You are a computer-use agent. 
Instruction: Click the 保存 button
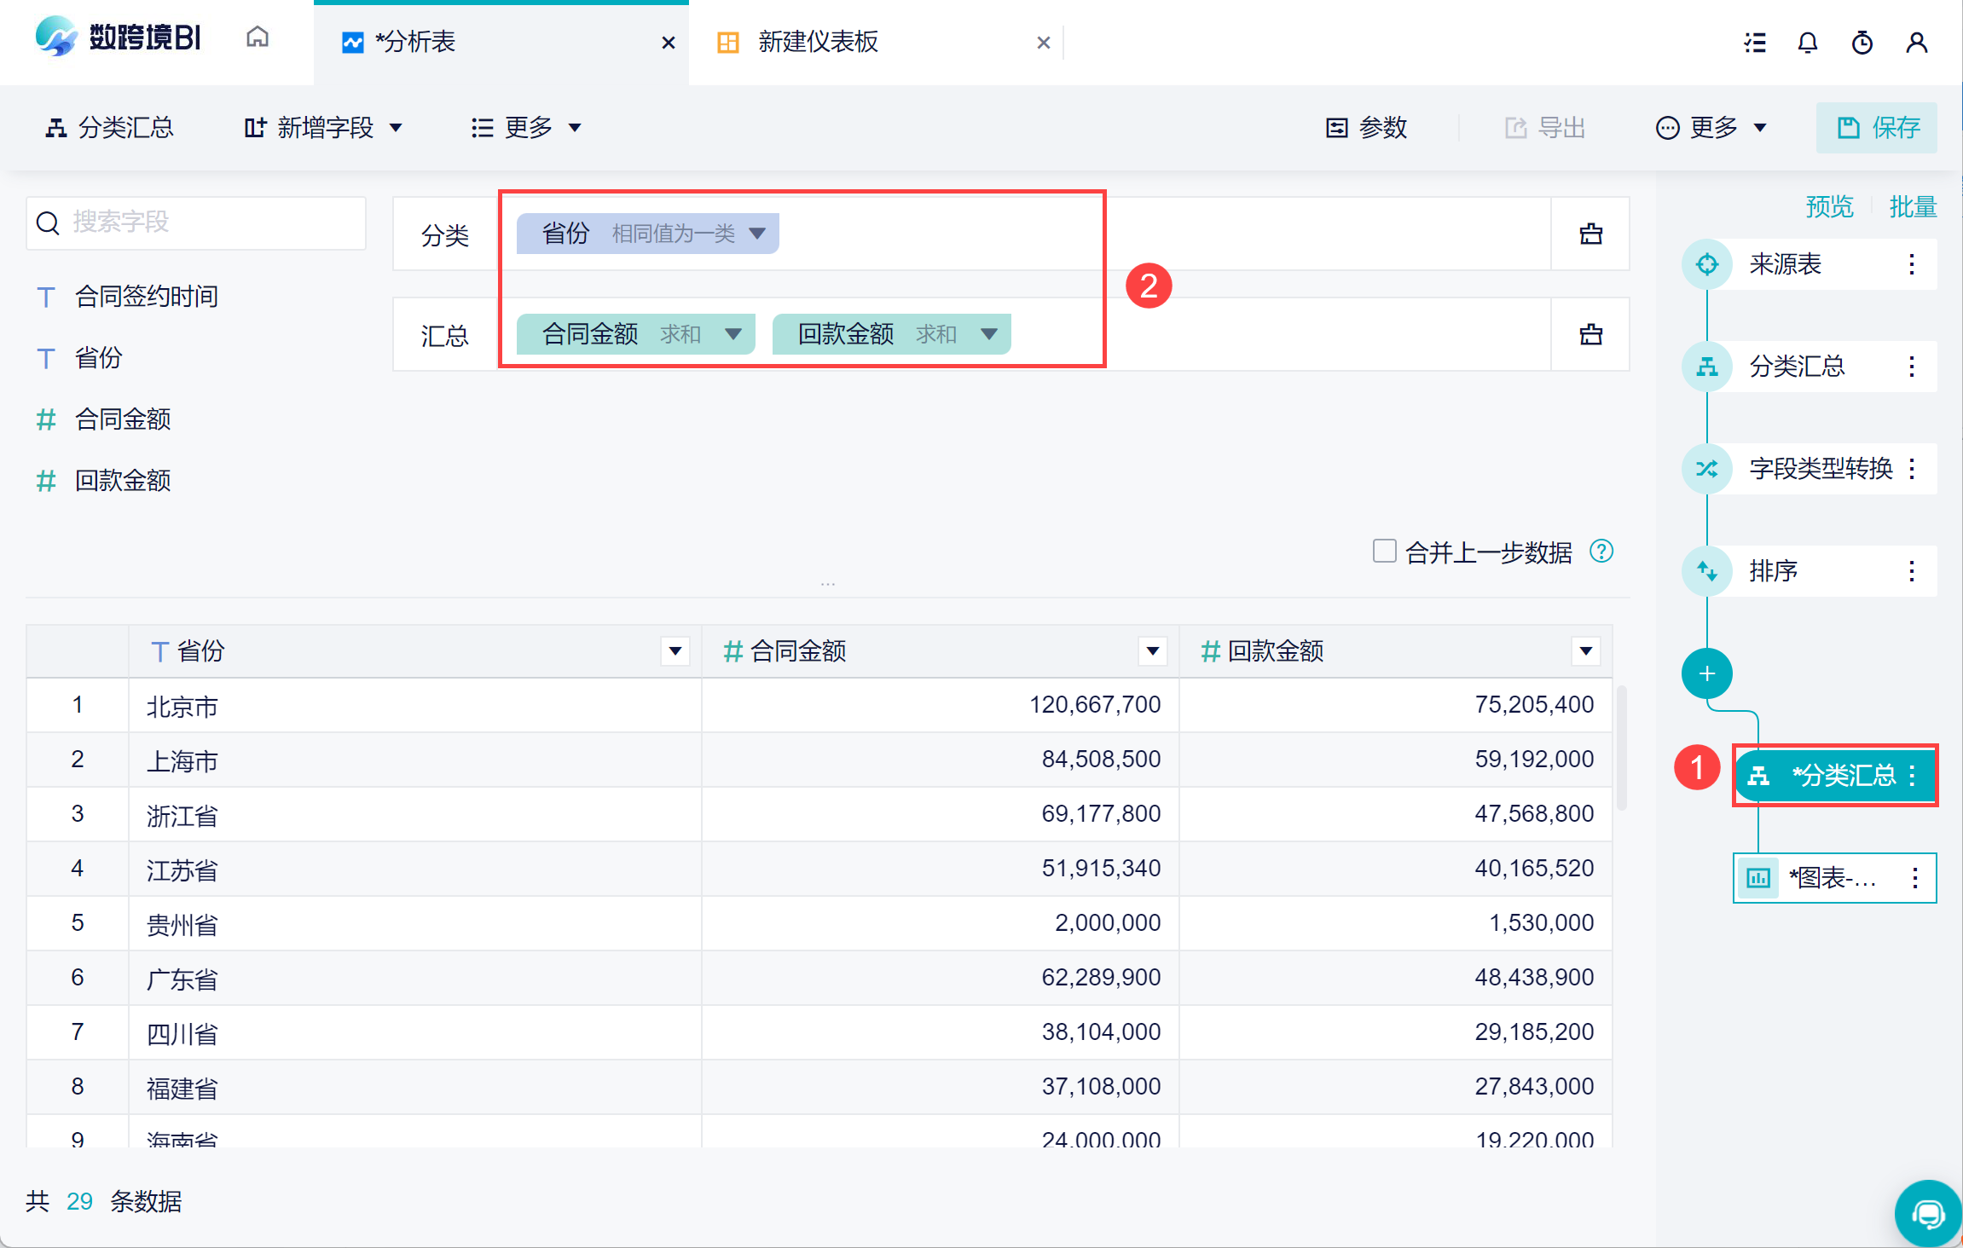click(1876, 128)
